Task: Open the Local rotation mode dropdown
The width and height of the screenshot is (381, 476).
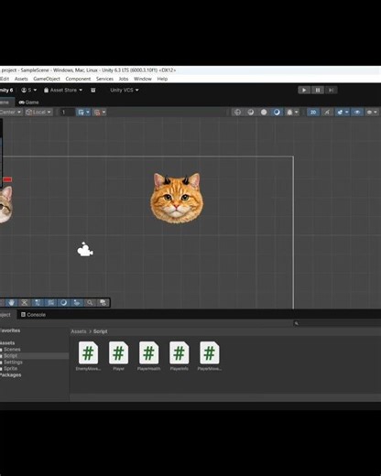Action: (x=38, y=113)
